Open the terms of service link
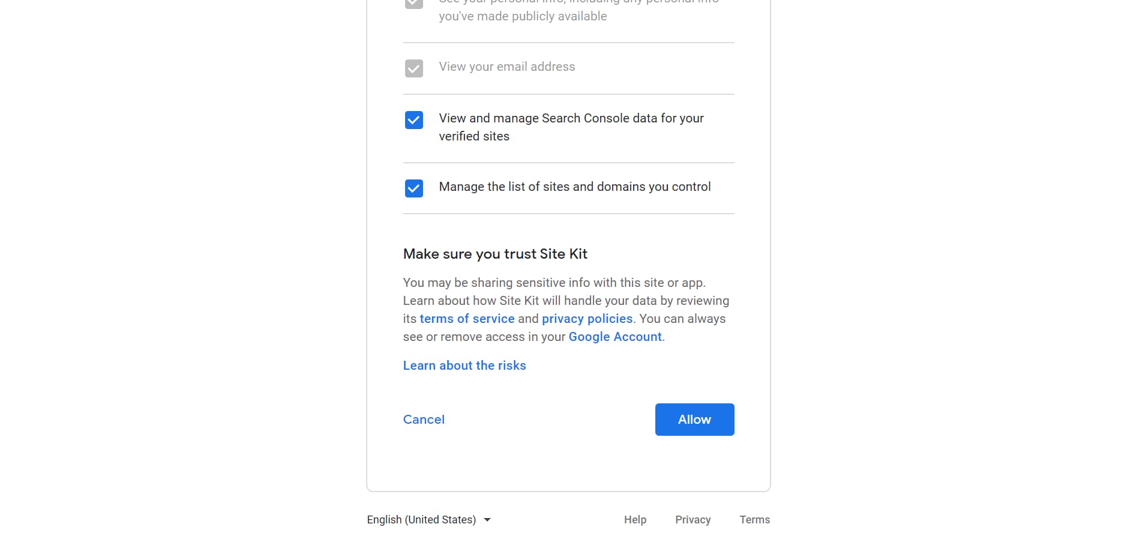This screenshot has height=542, width=1133. coord(467,318)
